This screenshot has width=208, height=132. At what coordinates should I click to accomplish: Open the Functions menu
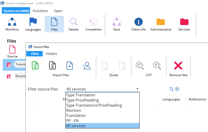tap(40, 11)
